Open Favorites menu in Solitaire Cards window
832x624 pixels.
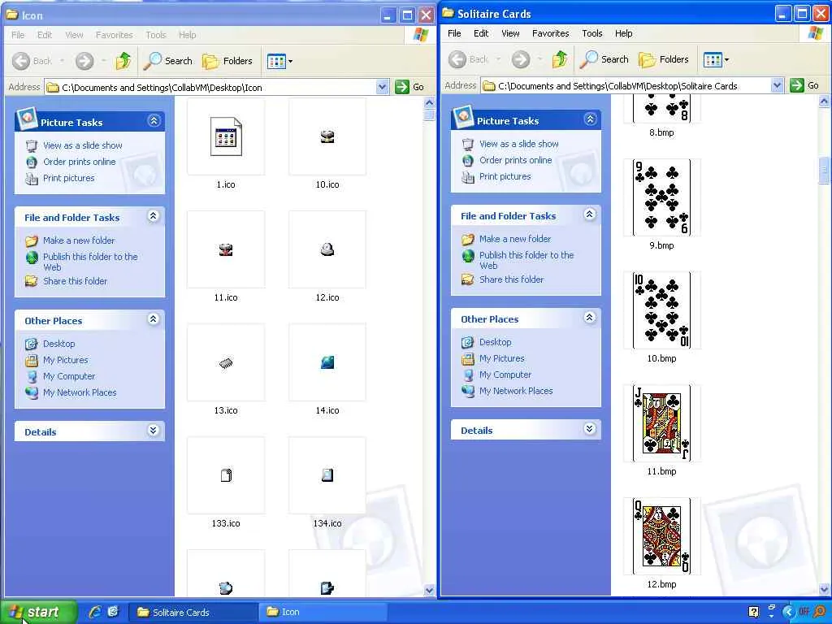pyautogui.click(x=550, y=33)
